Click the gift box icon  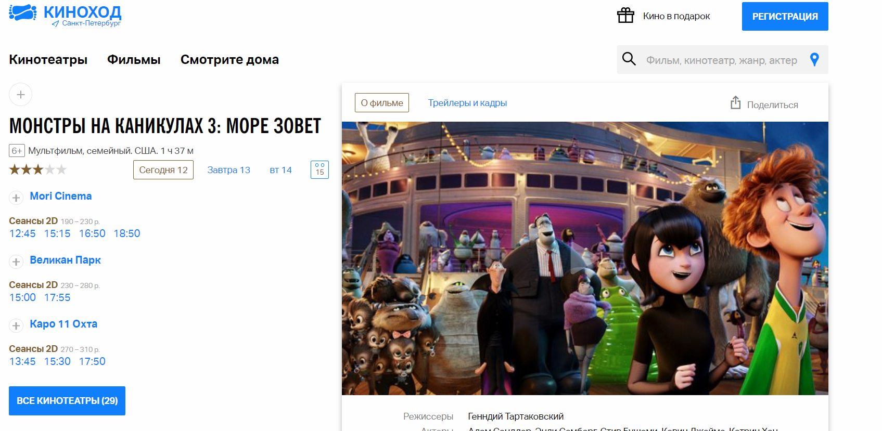tap(625, 16)
